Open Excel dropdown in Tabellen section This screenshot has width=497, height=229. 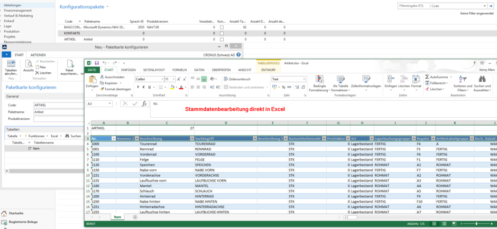[56, 136]
